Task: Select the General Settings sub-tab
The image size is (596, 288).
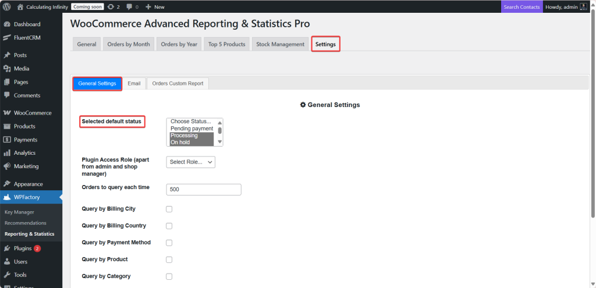Action: tap(97, 84)
